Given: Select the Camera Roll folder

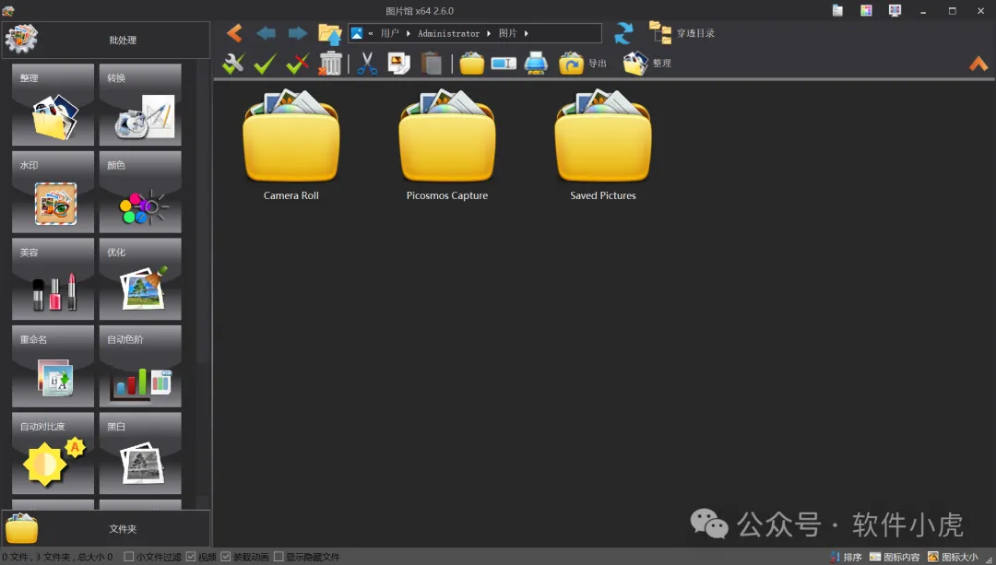Looking at the screenshot, I should click(291, 146).
